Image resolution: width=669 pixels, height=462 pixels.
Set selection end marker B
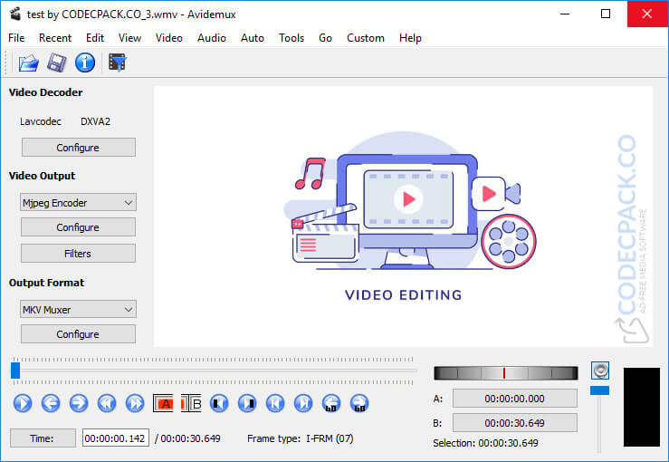click(191, 403)
